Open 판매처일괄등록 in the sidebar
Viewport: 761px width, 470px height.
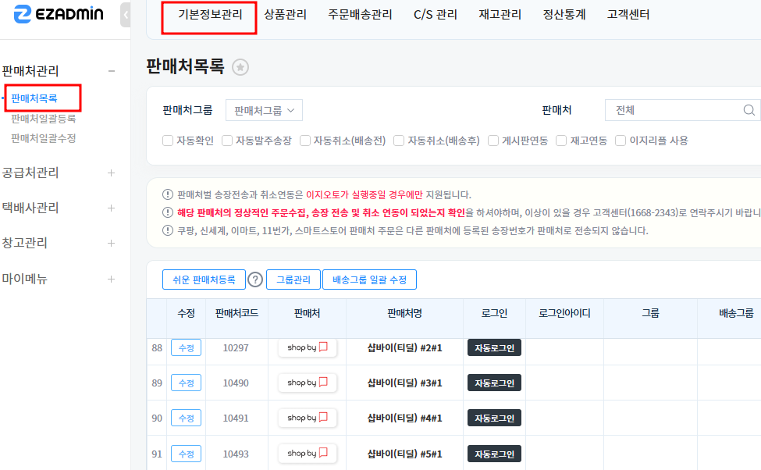coord(44,119)
